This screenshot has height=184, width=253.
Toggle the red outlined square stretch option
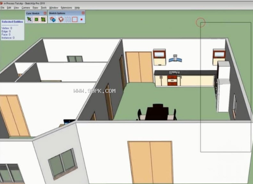click(x=75, y=19)
